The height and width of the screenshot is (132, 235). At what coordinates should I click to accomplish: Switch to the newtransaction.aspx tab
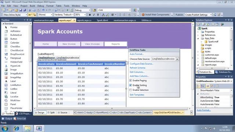(44, 21)
